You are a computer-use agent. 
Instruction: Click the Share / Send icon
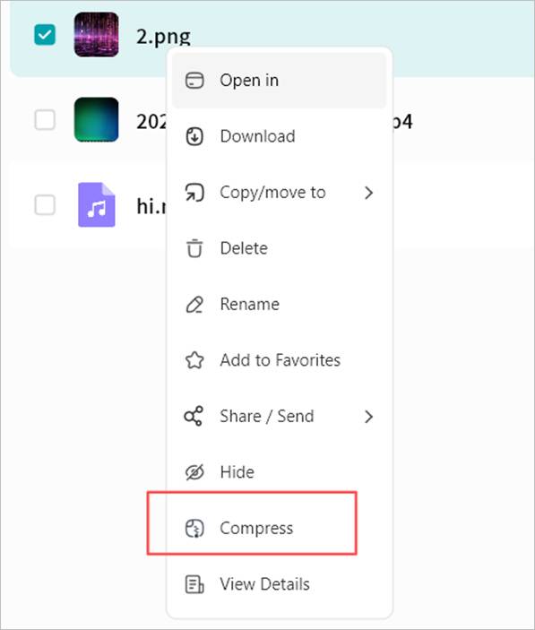click(x=194, y=416)
